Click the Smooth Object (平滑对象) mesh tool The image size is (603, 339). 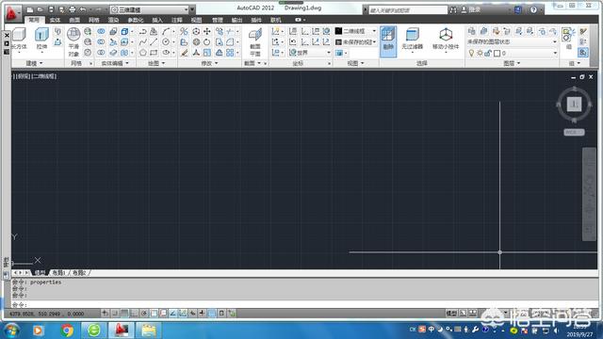73,41
